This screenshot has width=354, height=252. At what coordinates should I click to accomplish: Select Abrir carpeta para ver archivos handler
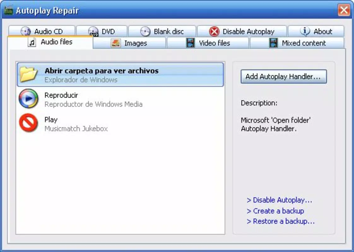(120, 75)
